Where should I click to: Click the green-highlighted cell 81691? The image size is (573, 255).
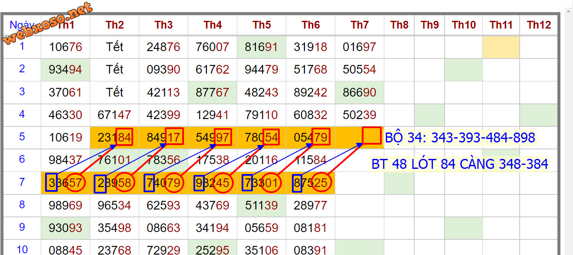(x=262, y=47)
